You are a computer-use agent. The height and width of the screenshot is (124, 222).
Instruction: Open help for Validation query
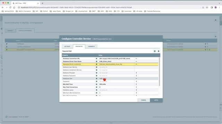click(x=96, y=90)
